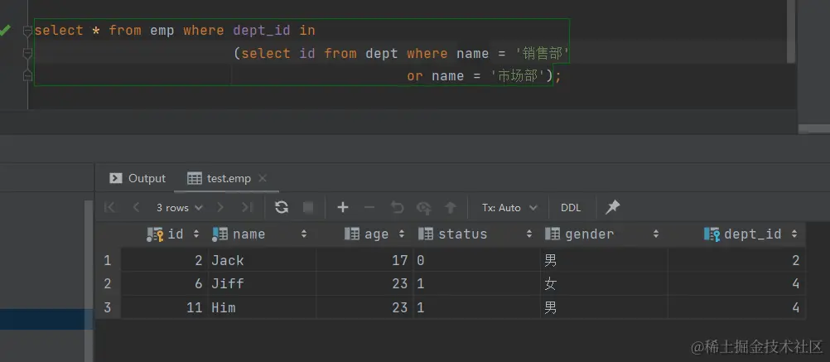Select row number 3 in results
Viewport: 830px width, 362px height.
click(108, 307)
